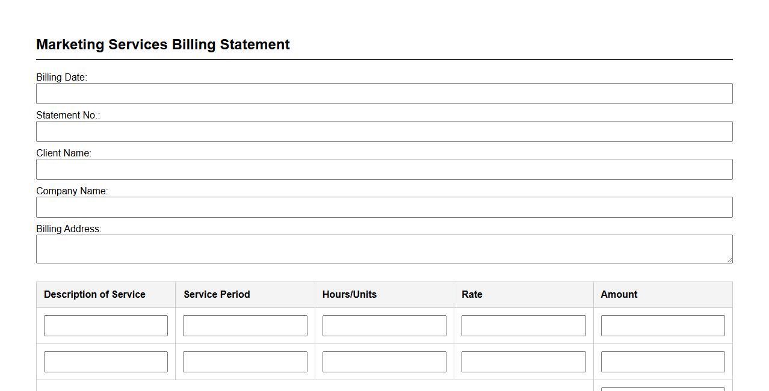Click the Billing Address resize handle
The image size is (769, 391).
(729, 260)
